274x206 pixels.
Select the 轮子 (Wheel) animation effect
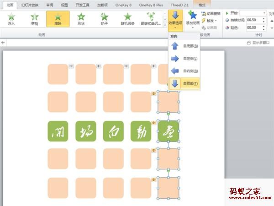(105, 19)
